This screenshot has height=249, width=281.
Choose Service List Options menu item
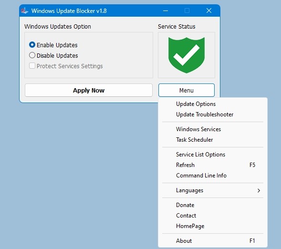(213, 155)
